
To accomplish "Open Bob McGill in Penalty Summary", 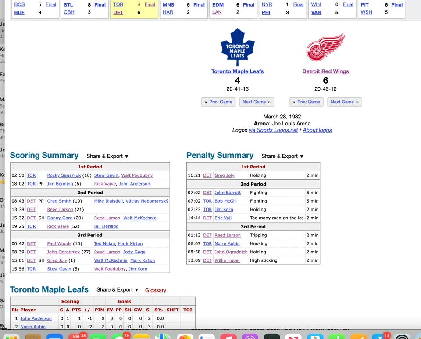I will (x=225, y=201).
